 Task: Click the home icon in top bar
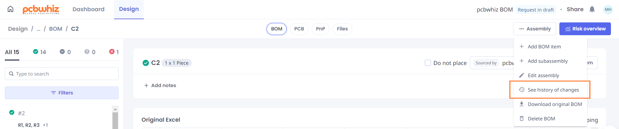(x=11, y=9)
